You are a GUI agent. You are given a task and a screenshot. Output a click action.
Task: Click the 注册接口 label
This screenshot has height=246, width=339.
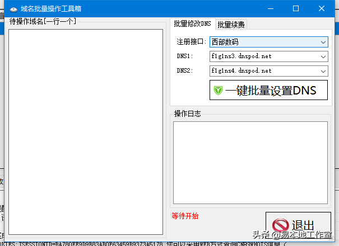click(191, 41)
